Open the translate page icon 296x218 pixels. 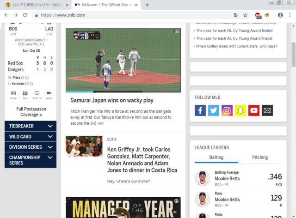[236, 15]
